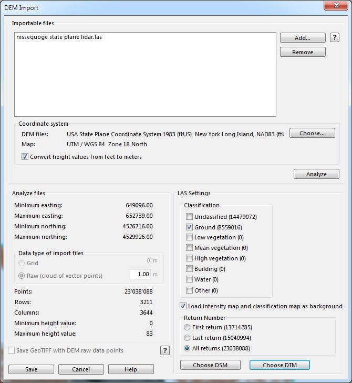
Task: Click the help icon next to Save GeoTIFF
Action: (165, 350)
